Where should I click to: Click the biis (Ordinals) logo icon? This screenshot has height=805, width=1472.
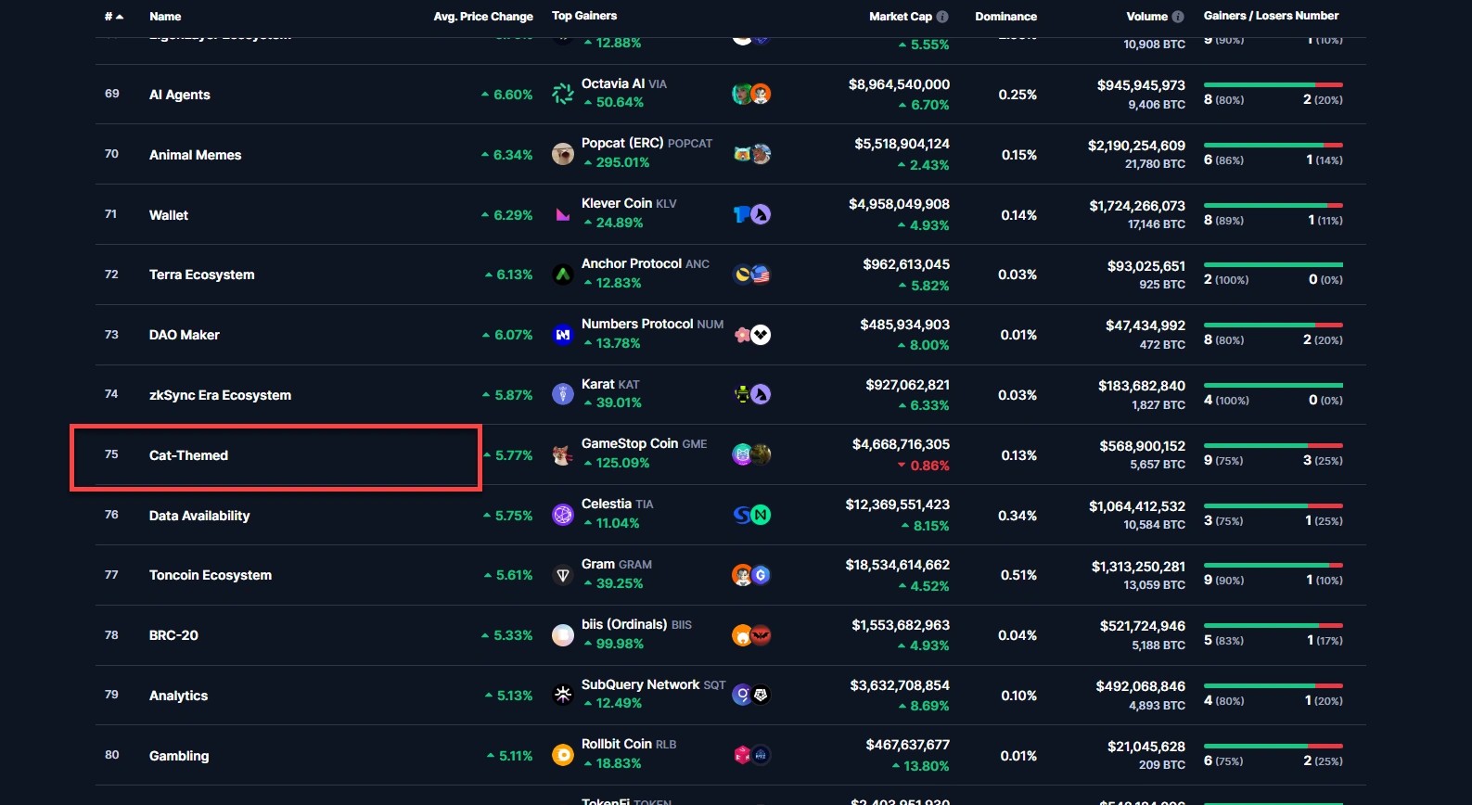click(563, 635)
